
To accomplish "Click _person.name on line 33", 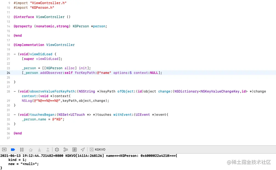I will click(x=34, y=119).
